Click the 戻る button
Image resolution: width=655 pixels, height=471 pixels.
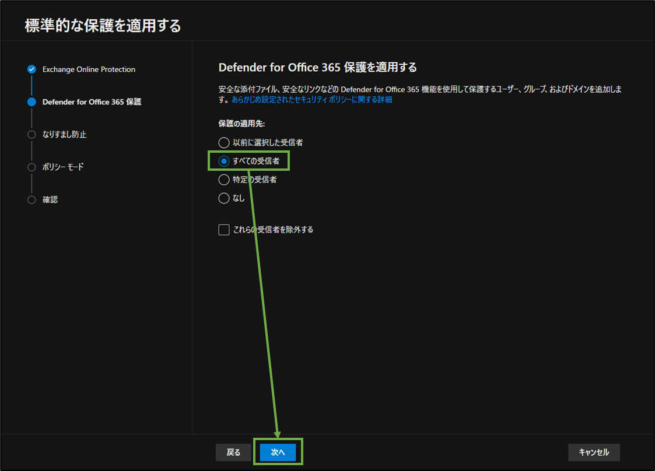point(233,452)
